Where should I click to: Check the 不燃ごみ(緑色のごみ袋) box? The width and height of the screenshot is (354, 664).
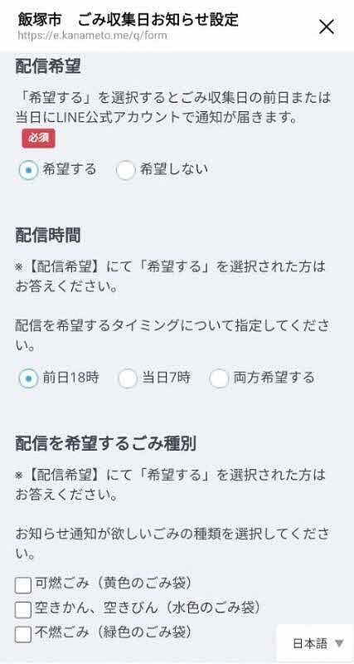pyautogui.click(x=23, y=634)
